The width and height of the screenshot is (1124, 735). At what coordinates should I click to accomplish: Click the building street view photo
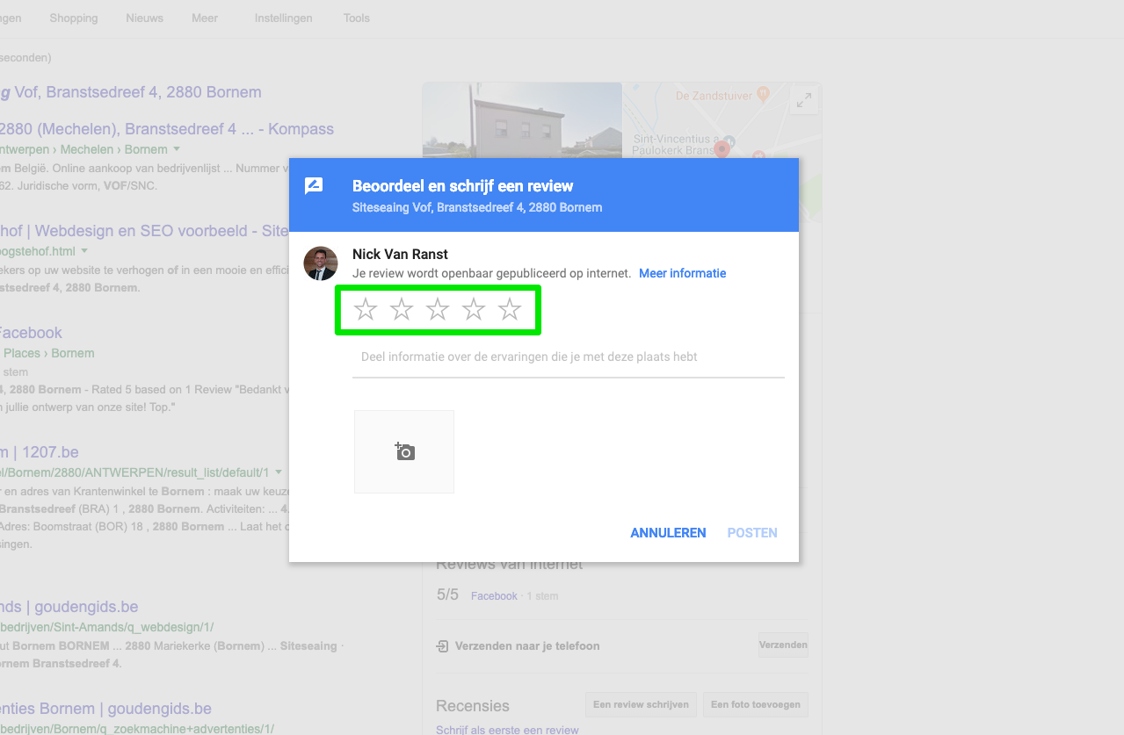[x=522, y=120]
